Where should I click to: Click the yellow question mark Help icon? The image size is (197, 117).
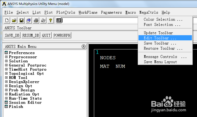click(x=51, y=20)
